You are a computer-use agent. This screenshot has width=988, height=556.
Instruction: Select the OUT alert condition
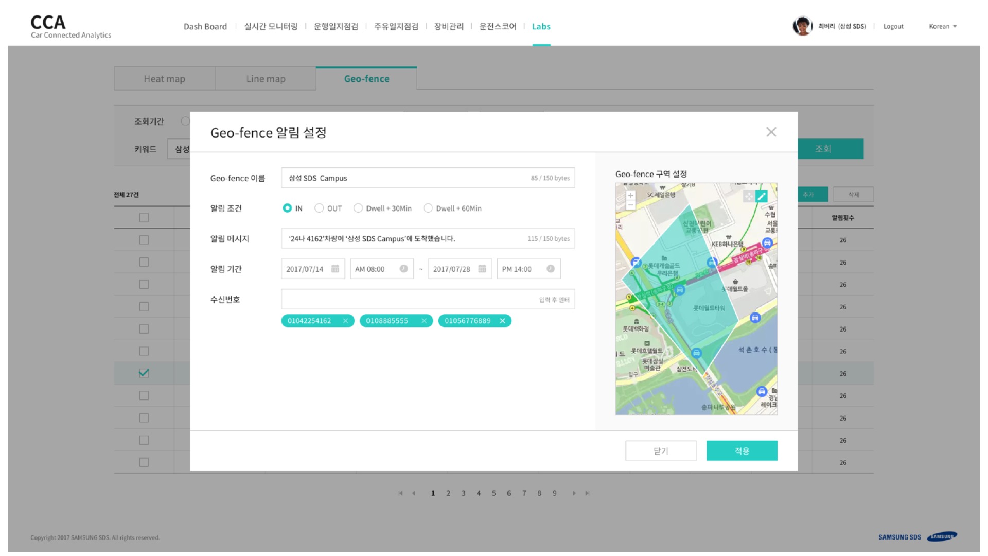coord(319,208)
